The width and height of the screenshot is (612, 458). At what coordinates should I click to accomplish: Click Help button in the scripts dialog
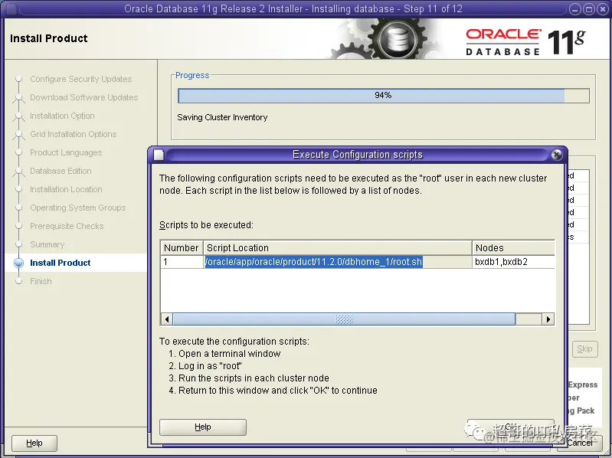[x=203, y=427]
